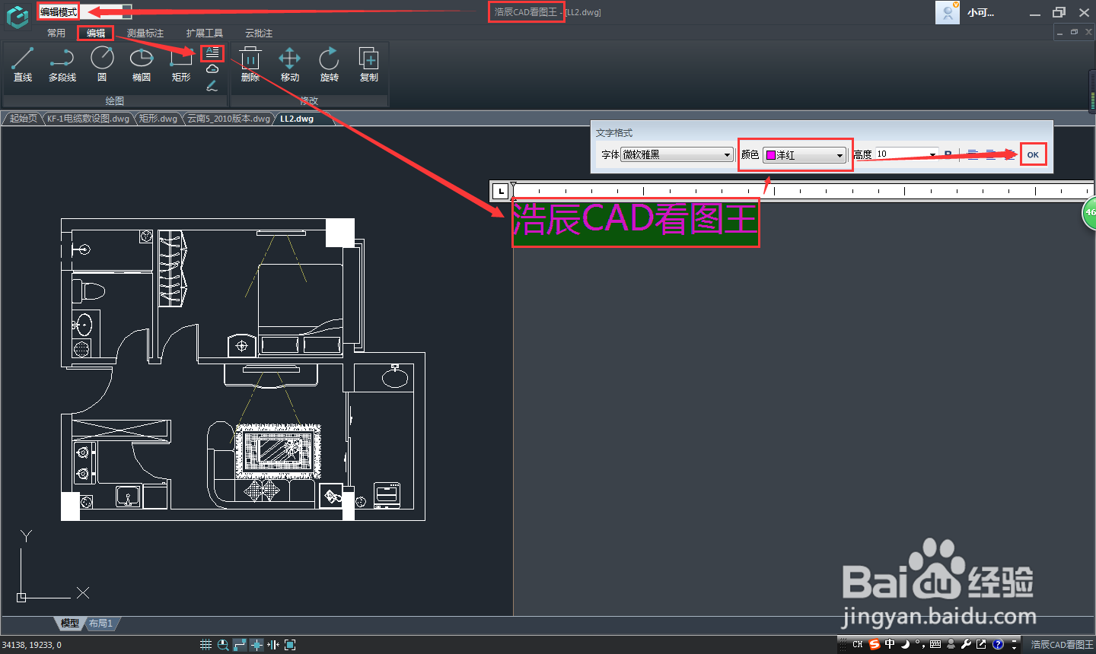Open input method wrench settings
The width and height of the screenshot is (1096, 654).
point(966,644)
